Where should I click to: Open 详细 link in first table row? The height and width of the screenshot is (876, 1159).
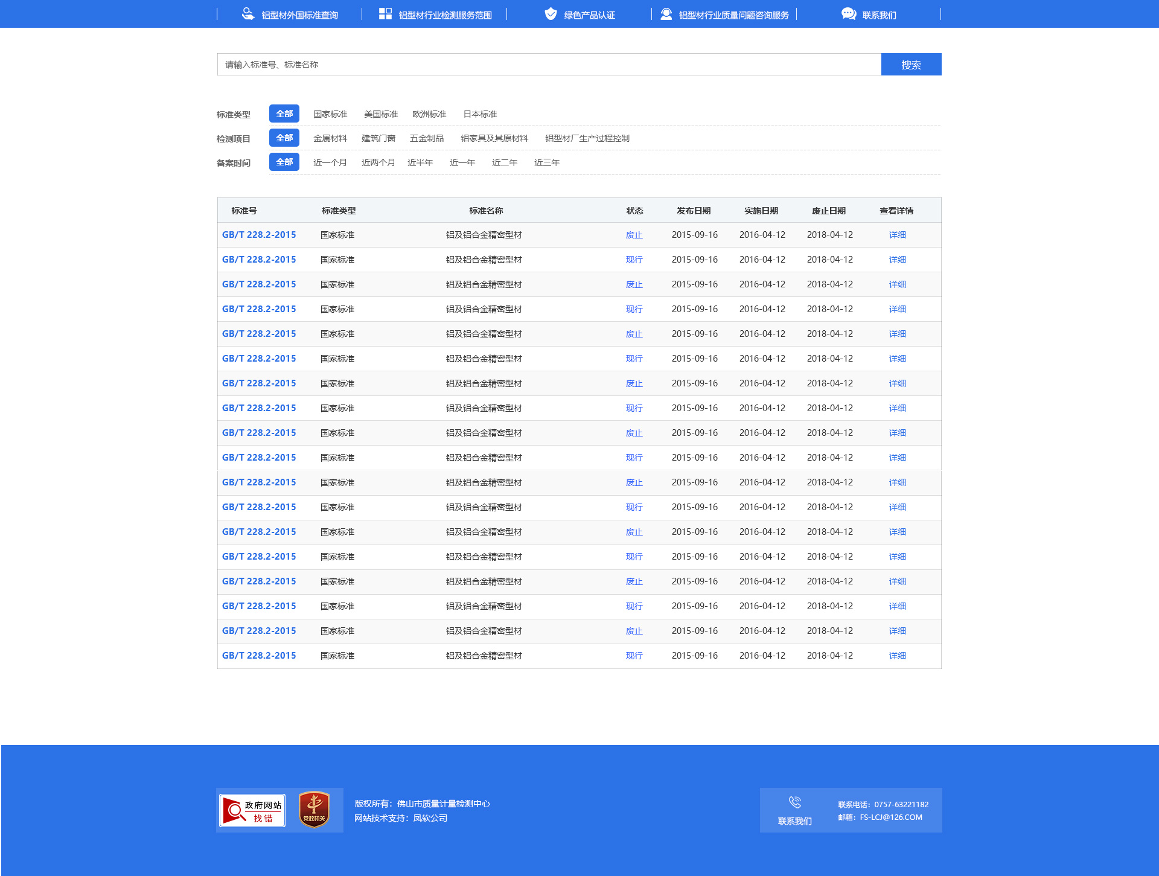pos(897,235)
